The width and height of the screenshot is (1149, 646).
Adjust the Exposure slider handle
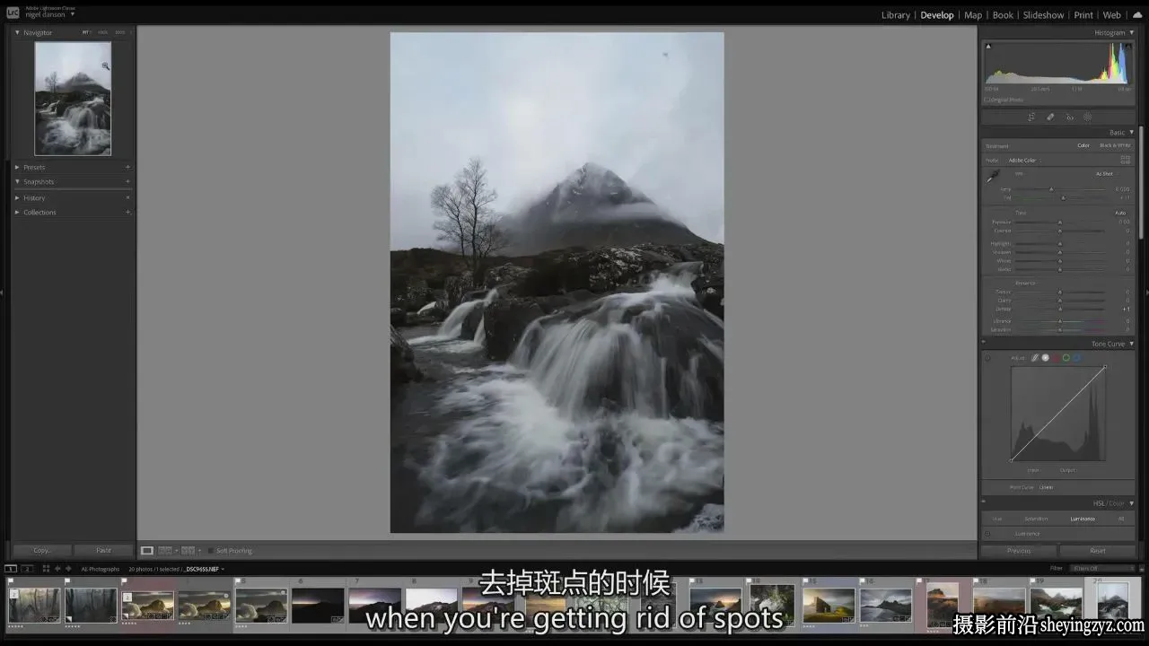1060,222
